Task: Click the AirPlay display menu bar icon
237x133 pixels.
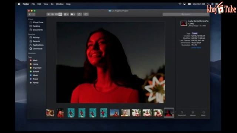Action: [x=184, y=4]
